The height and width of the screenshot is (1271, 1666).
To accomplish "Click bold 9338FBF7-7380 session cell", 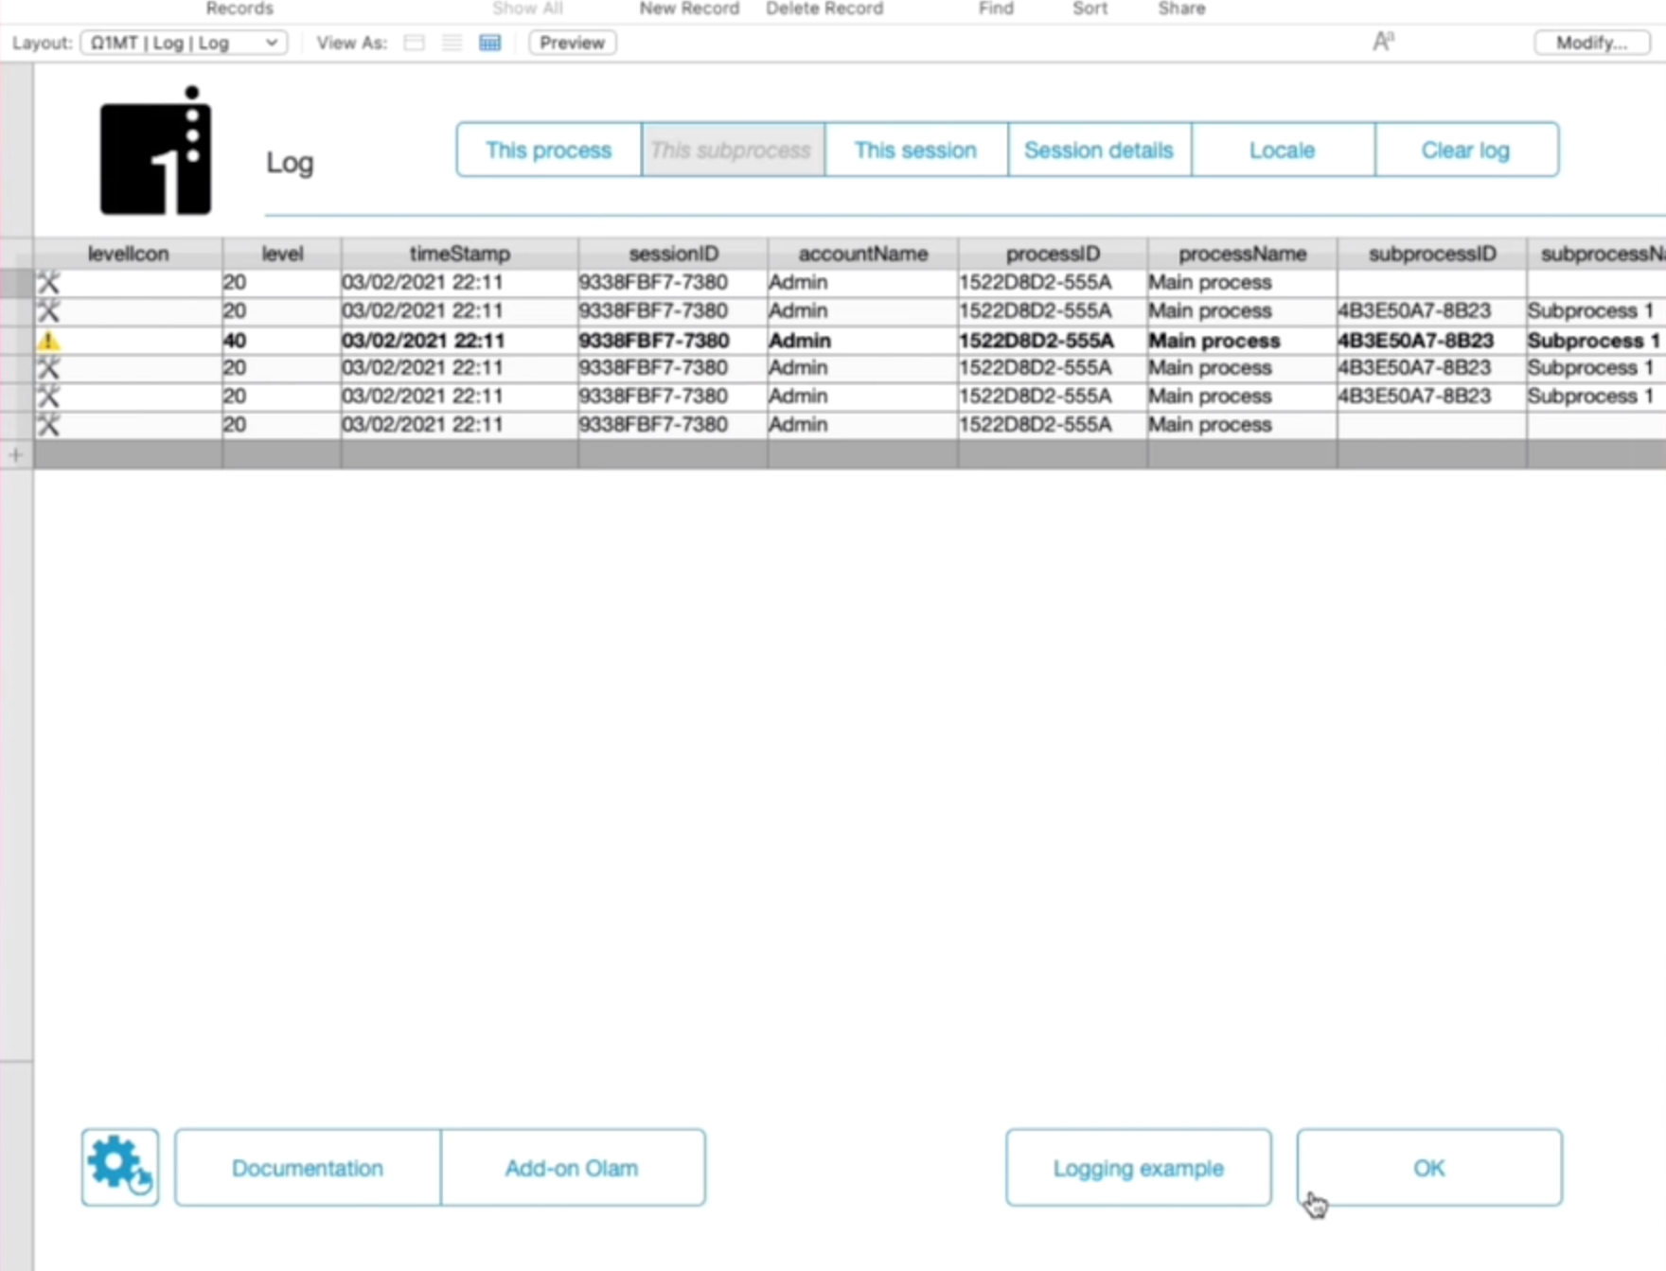I will click(673, 341).
